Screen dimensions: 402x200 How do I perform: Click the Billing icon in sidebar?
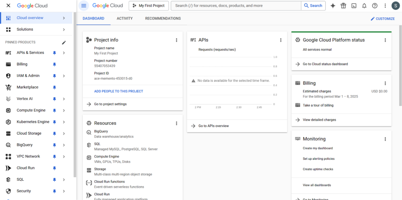click(x=9, y=64)
